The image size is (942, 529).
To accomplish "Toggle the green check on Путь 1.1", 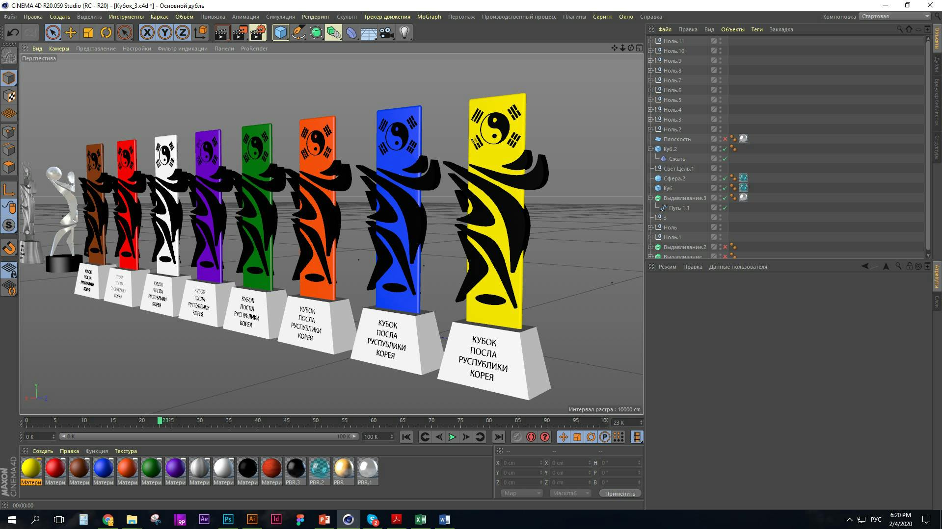I will point(725,208).
